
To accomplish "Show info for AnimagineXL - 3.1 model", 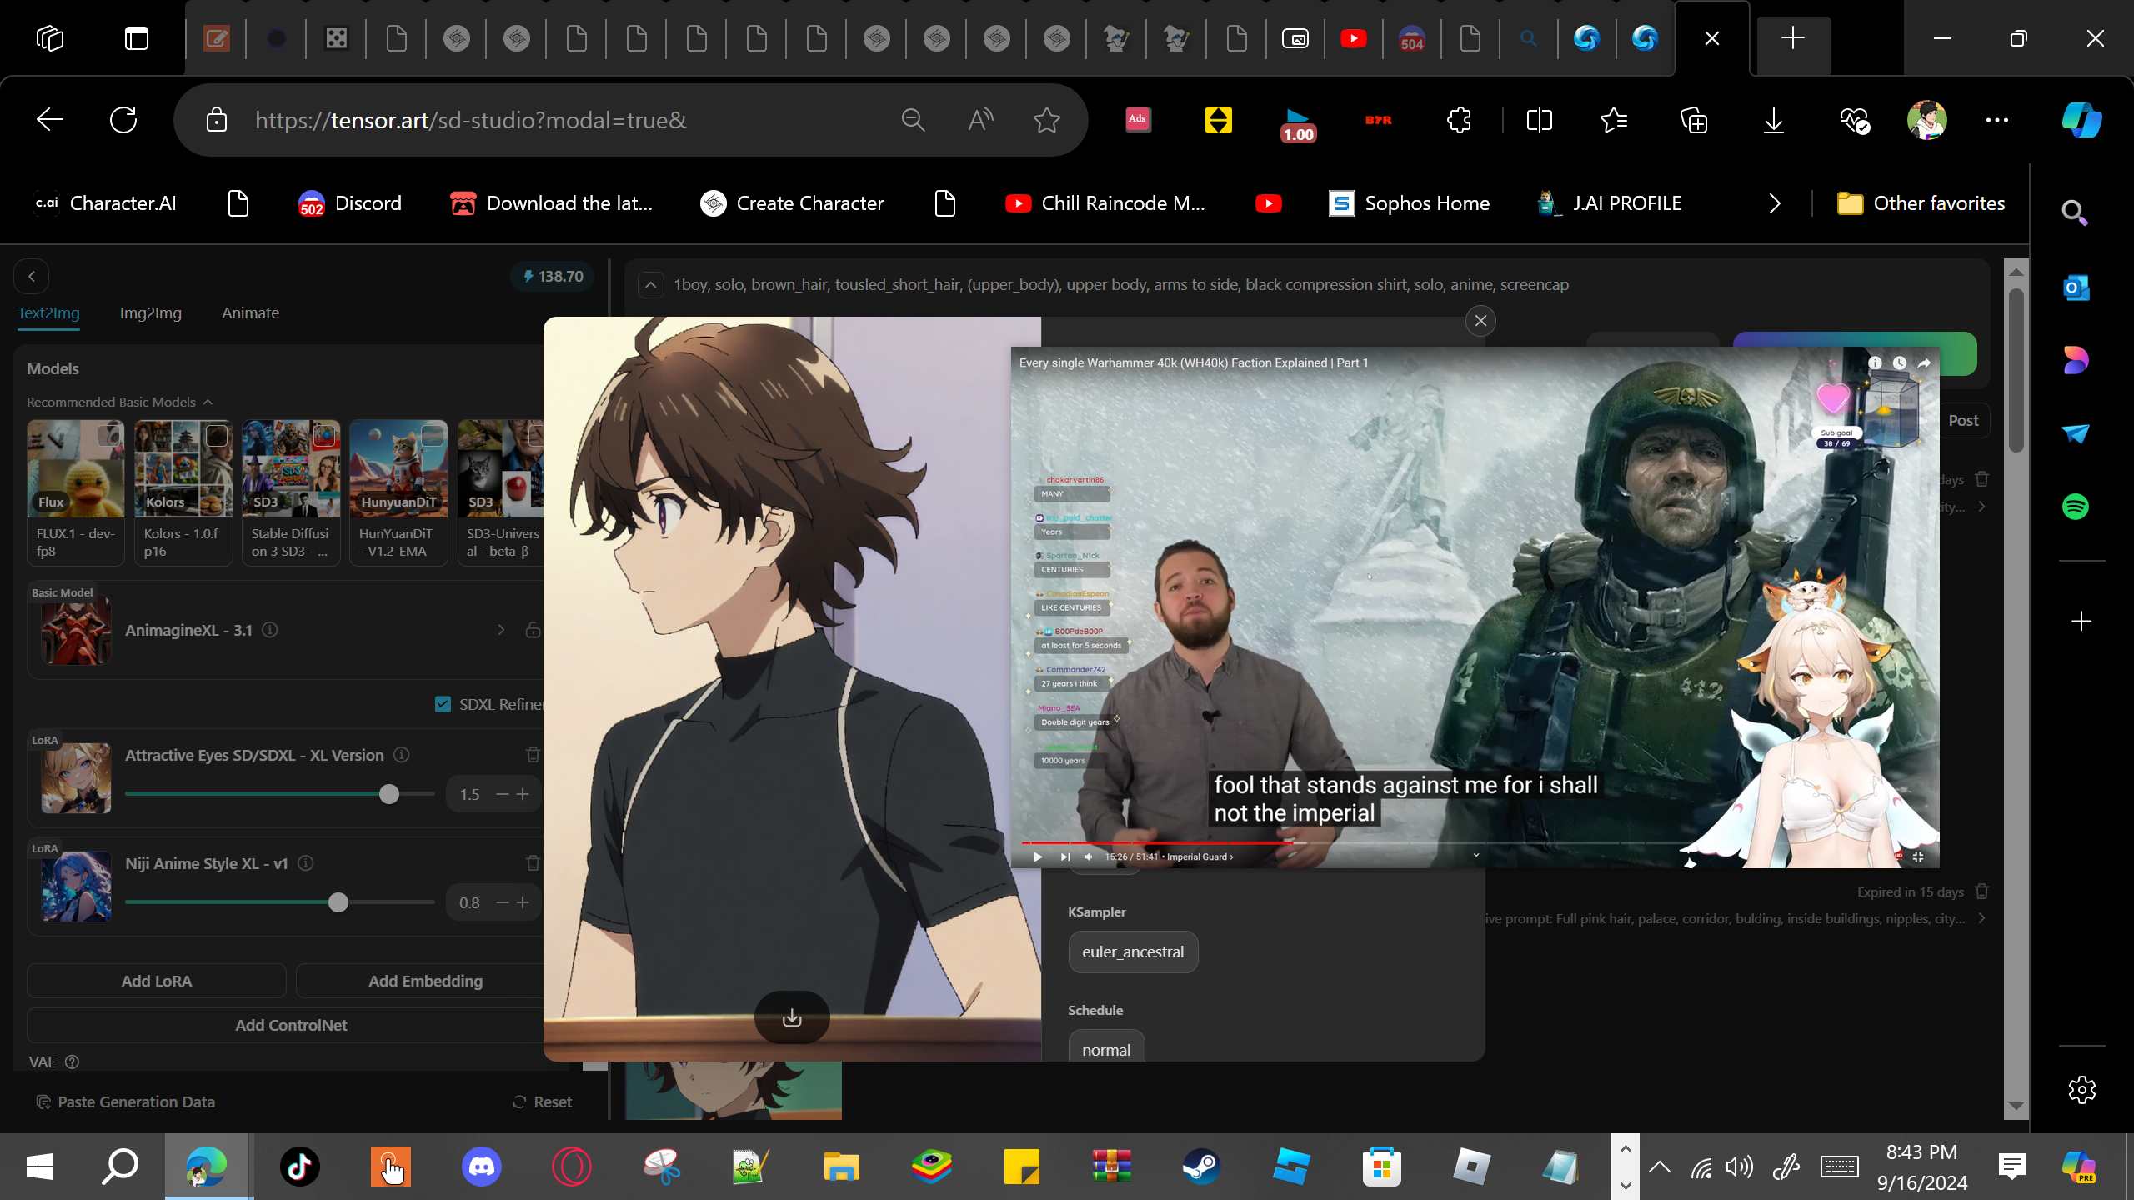I will [270, 630].
